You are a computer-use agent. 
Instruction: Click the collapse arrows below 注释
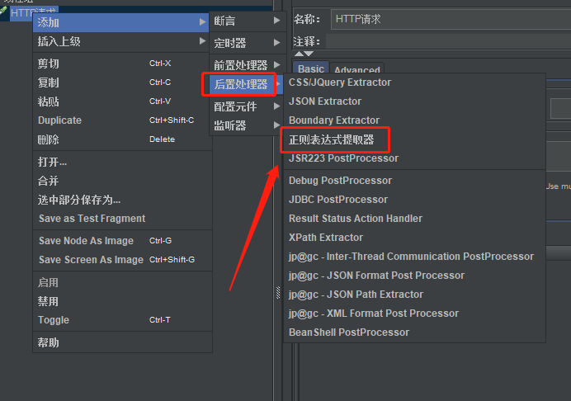[x=304, y=54]
